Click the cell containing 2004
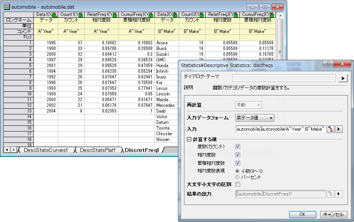Viewport: 354px width, 222px height. (x=46, y=111)
